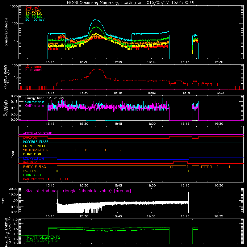247x247 pixels.
Task: Click the counts/s/detector axis label
Action: tap(6, 32)
